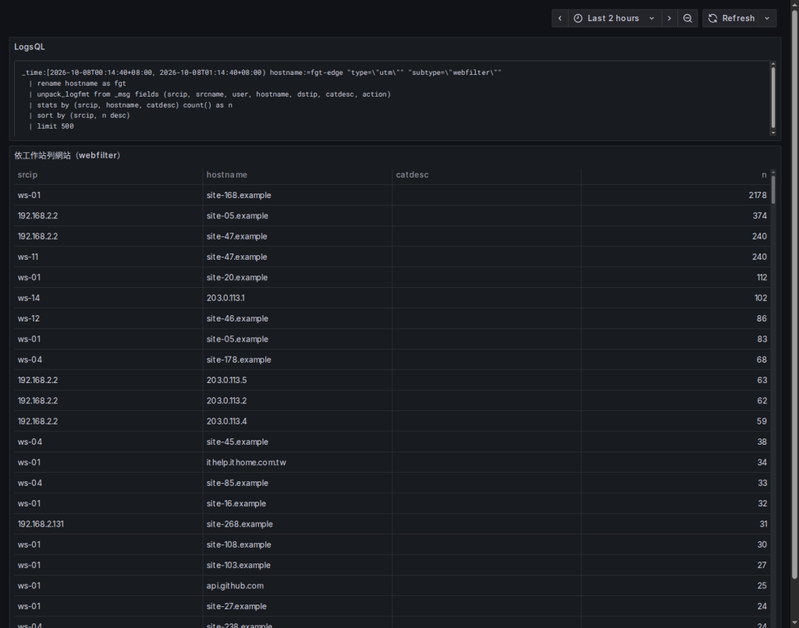Shift time range forward with right arrow
The height and width of the screenshot is (628, 799).
tap(669, 19)
